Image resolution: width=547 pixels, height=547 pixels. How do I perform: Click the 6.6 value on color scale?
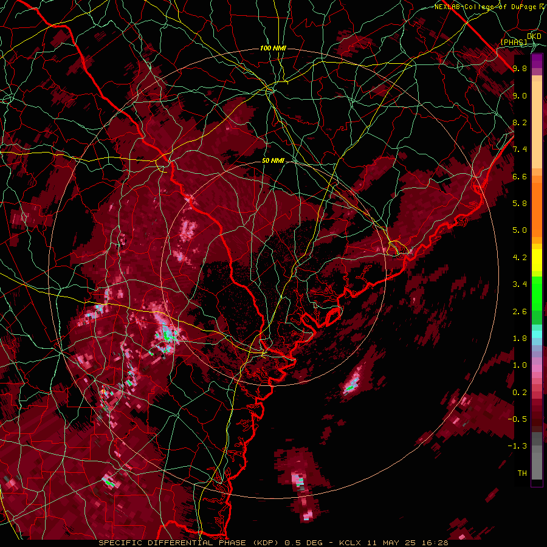pyautogui.click(x=520, y=176)
